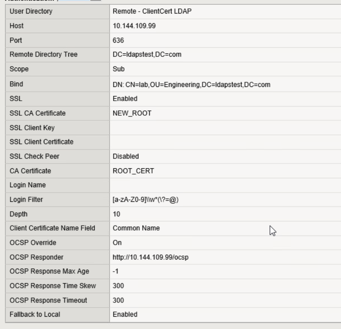341x329 pixels.
Task: Click the Host IP address 10.144.109.99
Action: (x=134, y=26)
